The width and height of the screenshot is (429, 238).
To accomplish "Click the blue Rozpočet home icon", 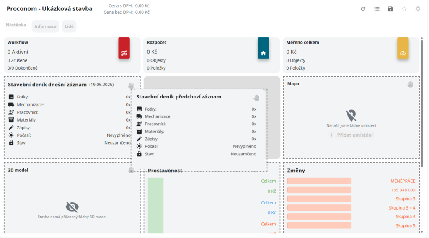I will point(264,53).
